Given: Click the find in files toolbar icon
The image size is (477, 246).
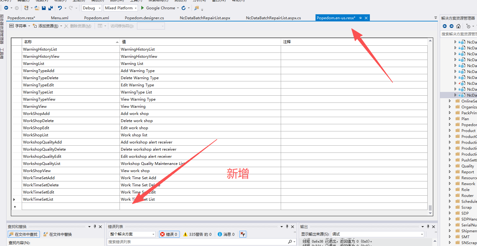Looking at the screenshot, I should point(197,8).
